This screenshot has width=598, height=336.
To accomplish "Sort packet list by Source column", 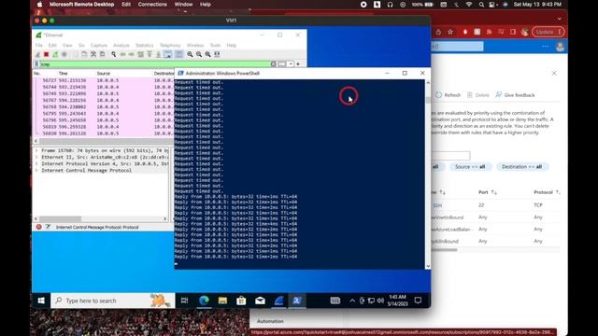I will click(104, 73).
